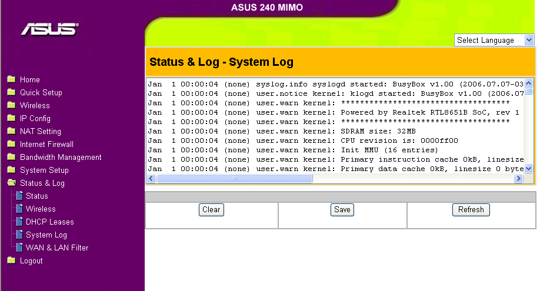Click the 'ASUS 240 MIMO' header title
The height and width of the screenshot is (291, 540).
coord(267,8)
